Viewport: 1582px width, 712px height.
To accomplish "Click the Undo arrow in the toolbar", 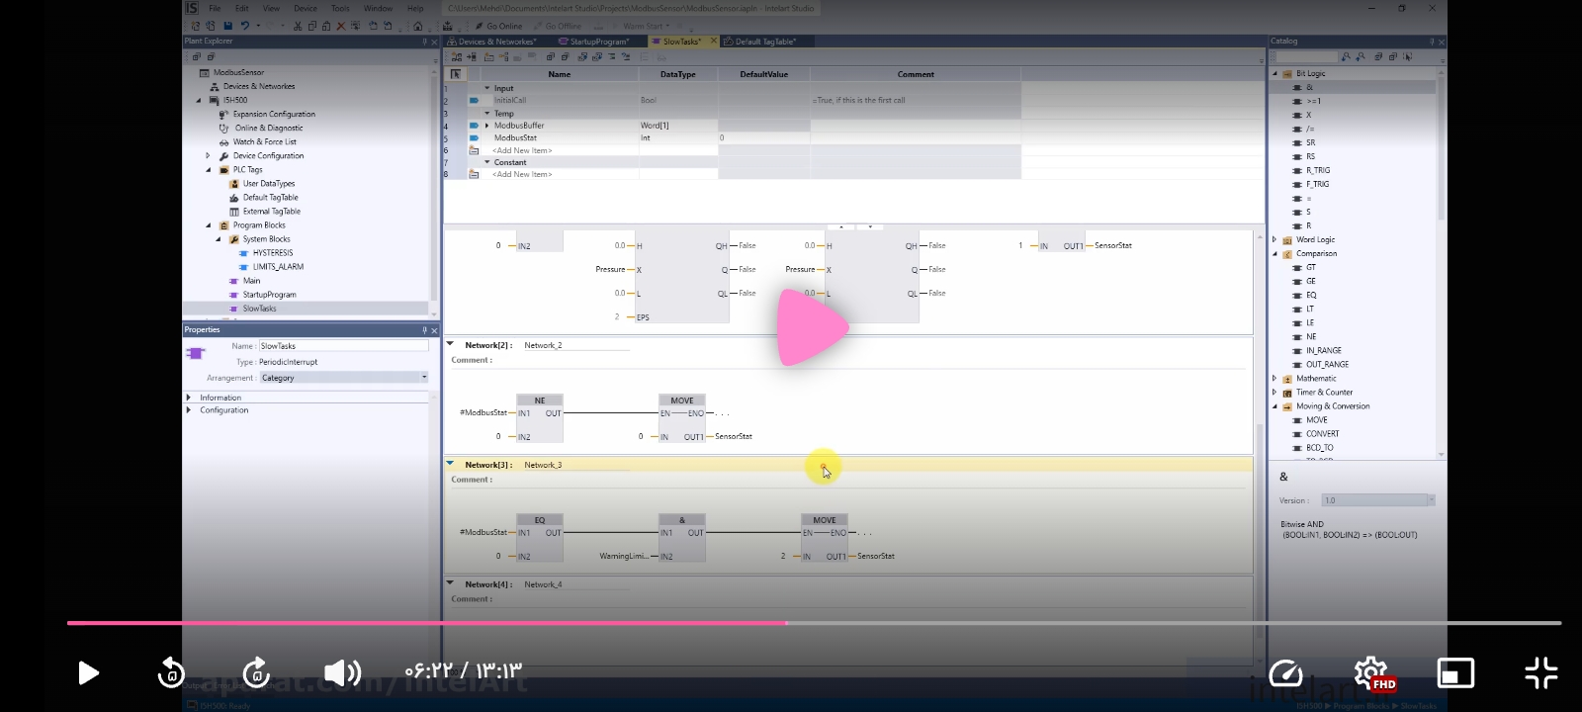I will click(244, 26).
